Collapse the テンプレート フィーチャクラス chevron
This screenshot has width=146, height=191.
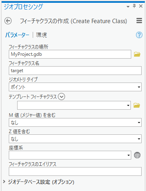pyautogui.click(x=61, y=96)
